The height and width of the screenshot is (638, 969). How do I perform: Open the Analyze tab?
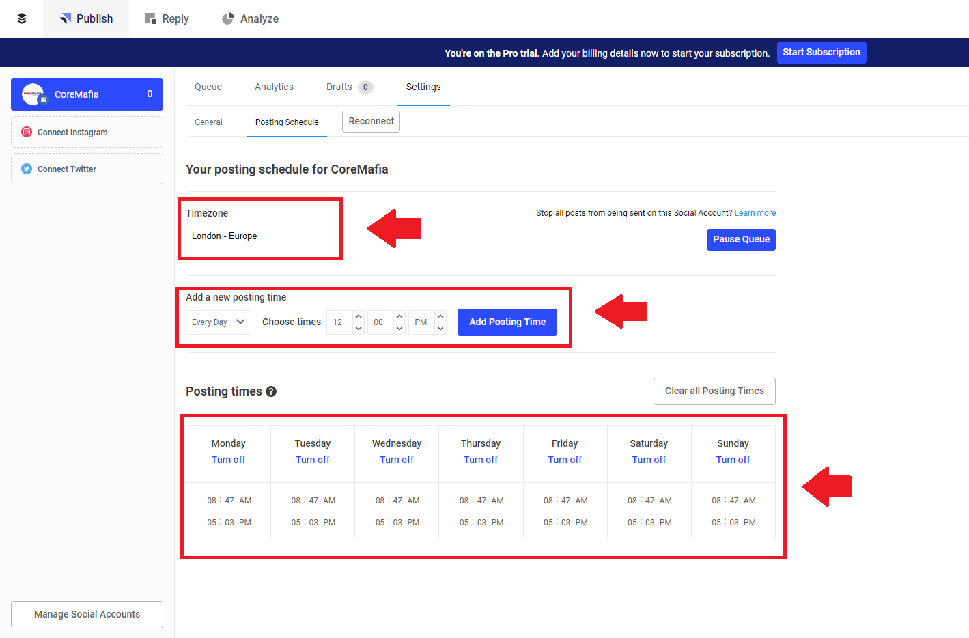click(250, 18)
